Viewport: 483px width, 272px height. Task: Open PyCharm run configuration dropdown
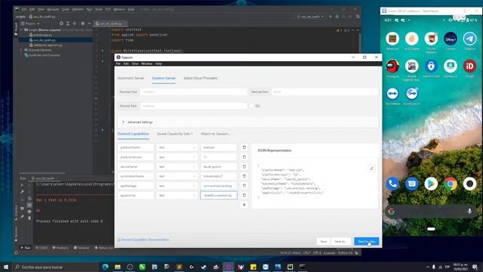click(310, 17)
